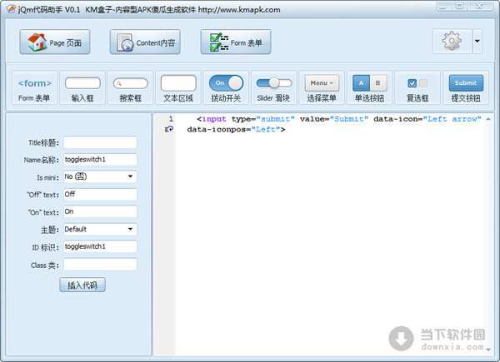Select the 输入框 input box widget
The image size is (500, 362).
[x=82, y=87]
